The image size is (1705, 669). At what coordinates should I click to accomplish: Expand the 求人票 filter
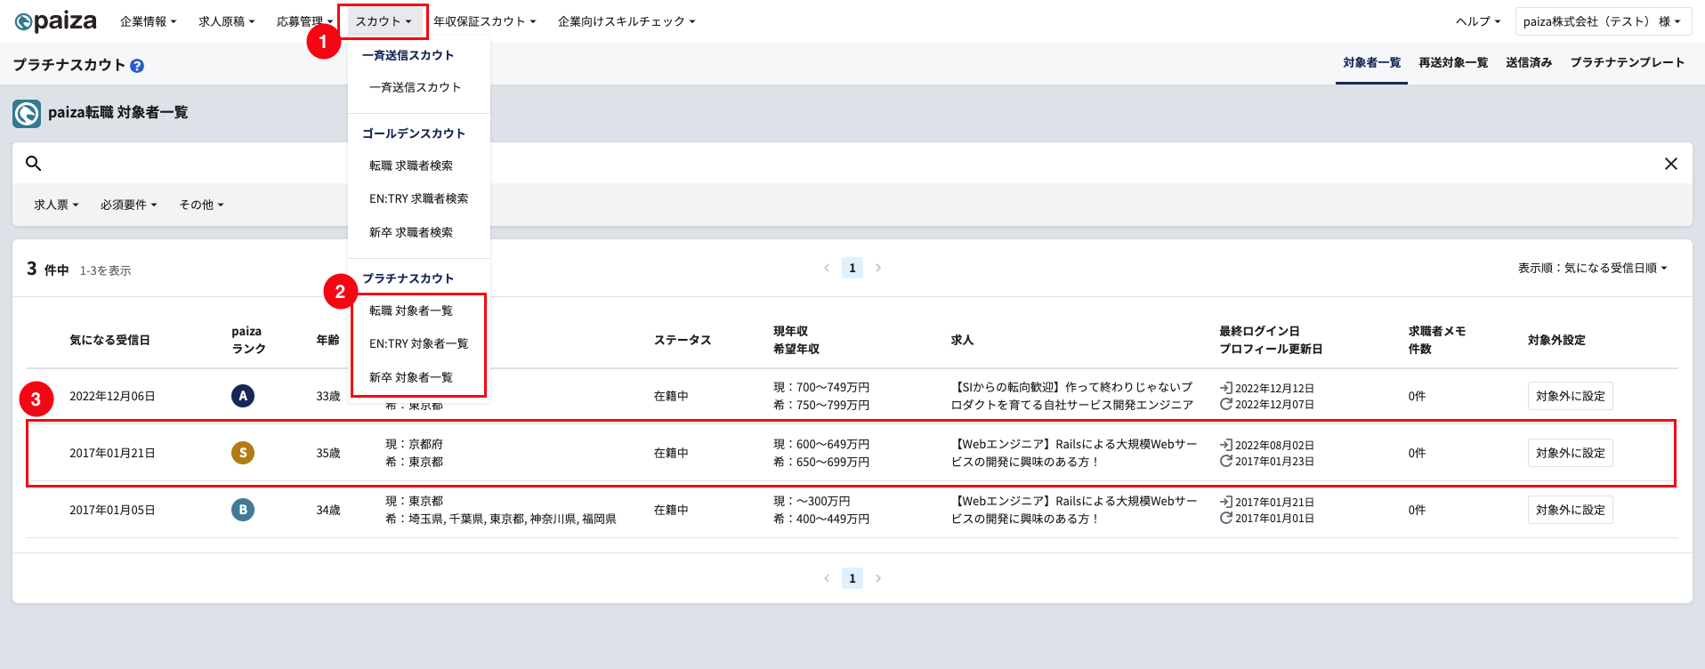56,205
